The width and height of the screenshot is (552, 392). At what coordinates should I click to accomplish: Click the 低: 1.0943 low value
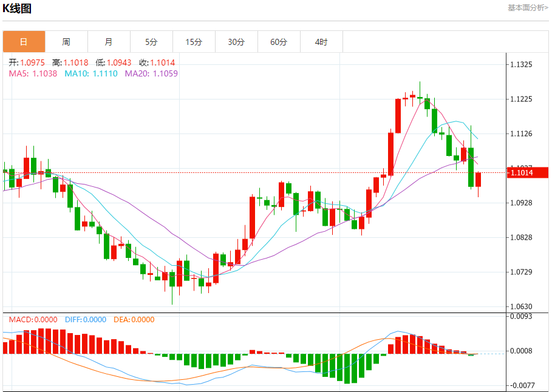tap(114, 63)
